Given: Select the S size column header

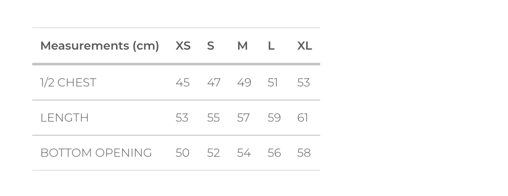Looking at the screenshot, I should [x=210, y=46].
